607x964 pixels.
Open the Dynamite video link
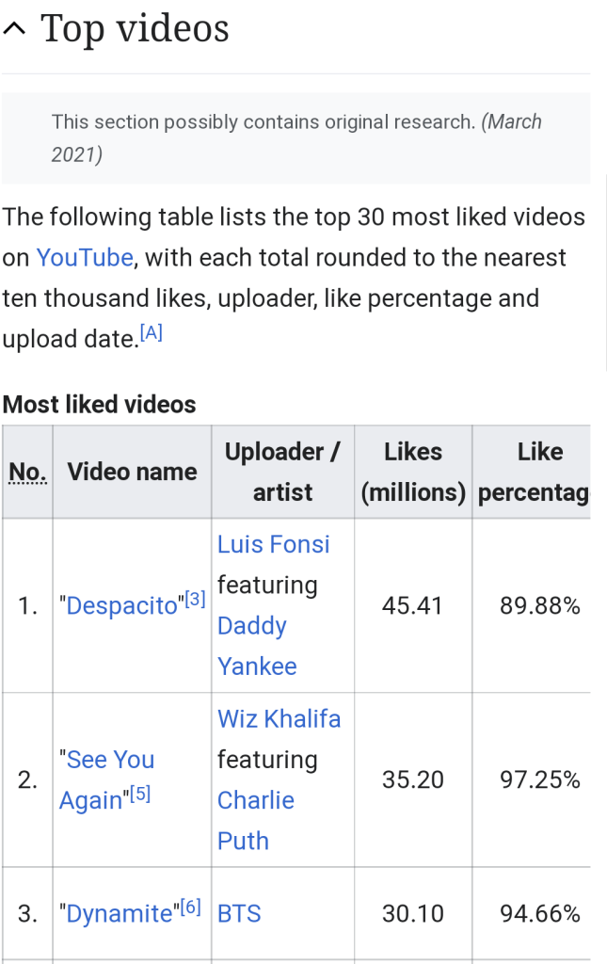point(119,914)
